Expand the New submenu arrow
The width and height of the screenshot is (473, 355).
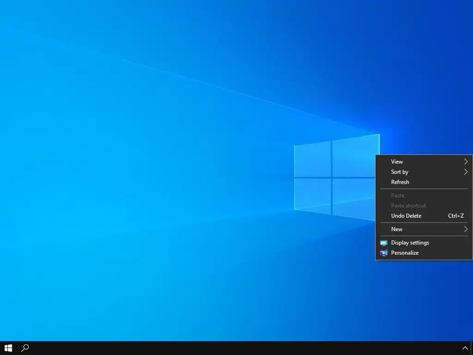tap(466, 229)
